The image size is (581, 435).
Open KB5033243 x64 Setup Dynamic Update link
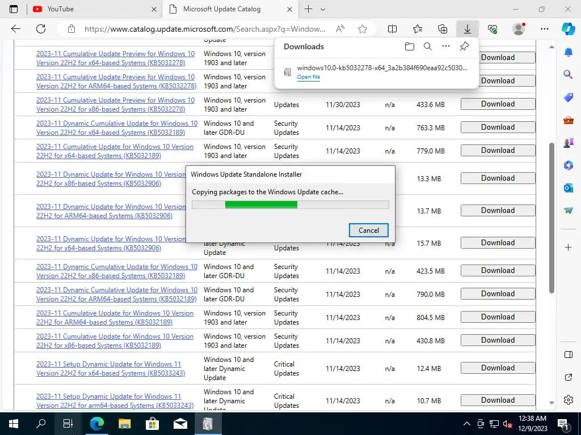111,368
